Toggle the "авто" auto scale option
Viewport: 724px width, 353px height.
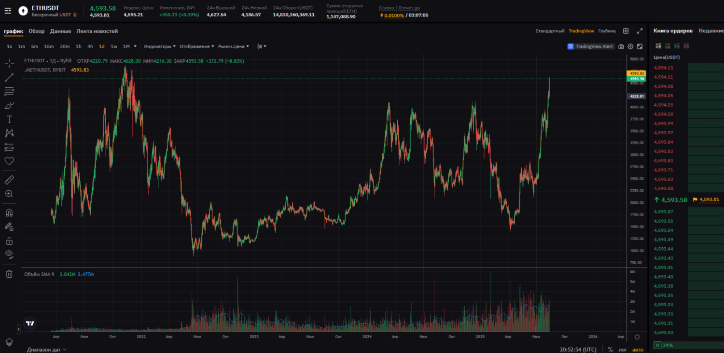pos(638,350)
